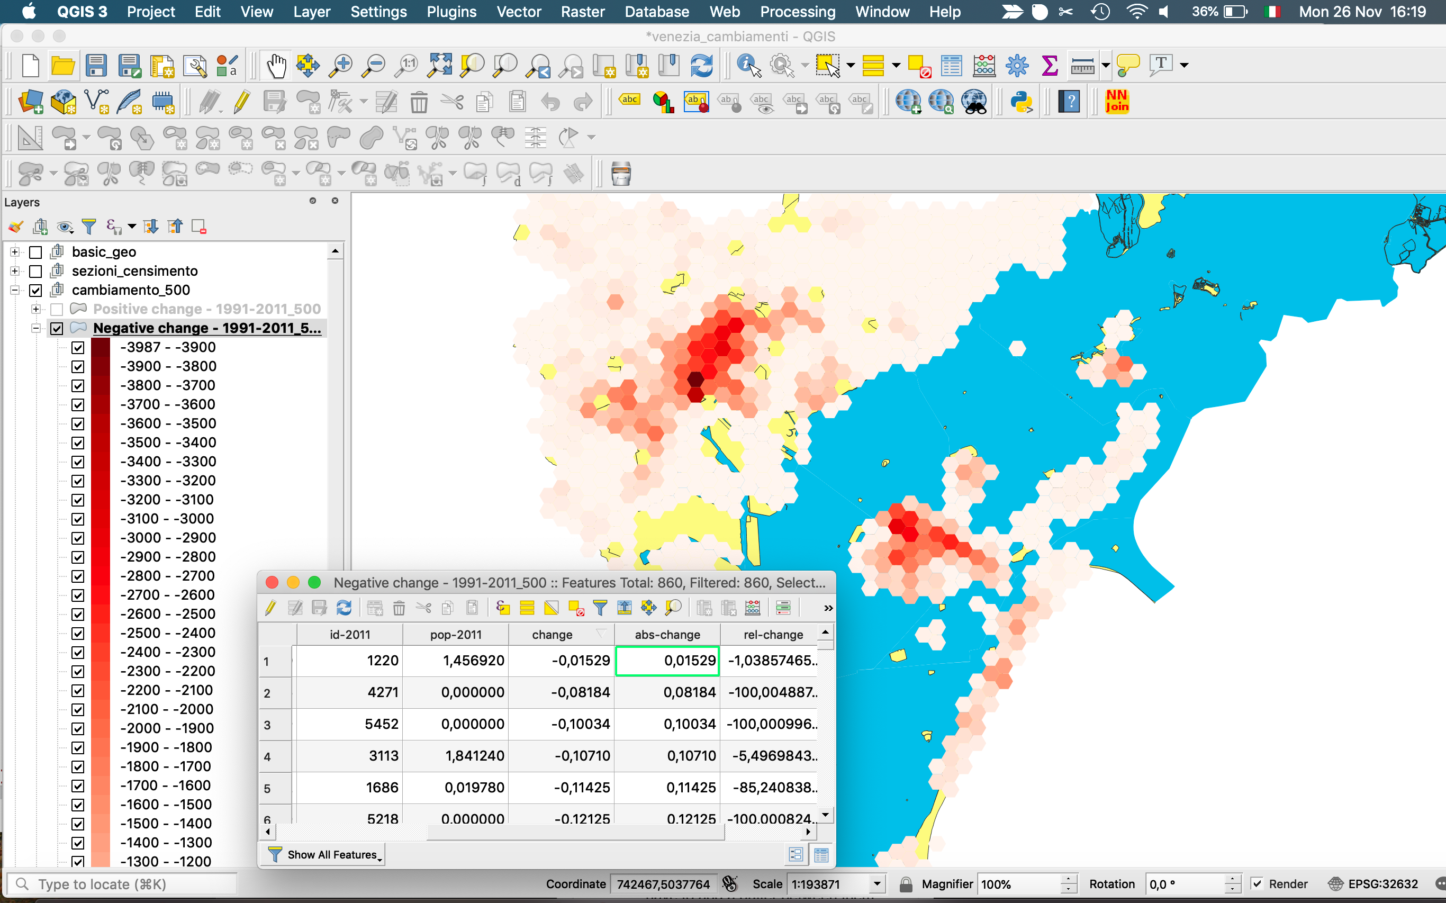Open the Processing menu
The width and height of the screenshot is (1446, 903).
(797, 11)
